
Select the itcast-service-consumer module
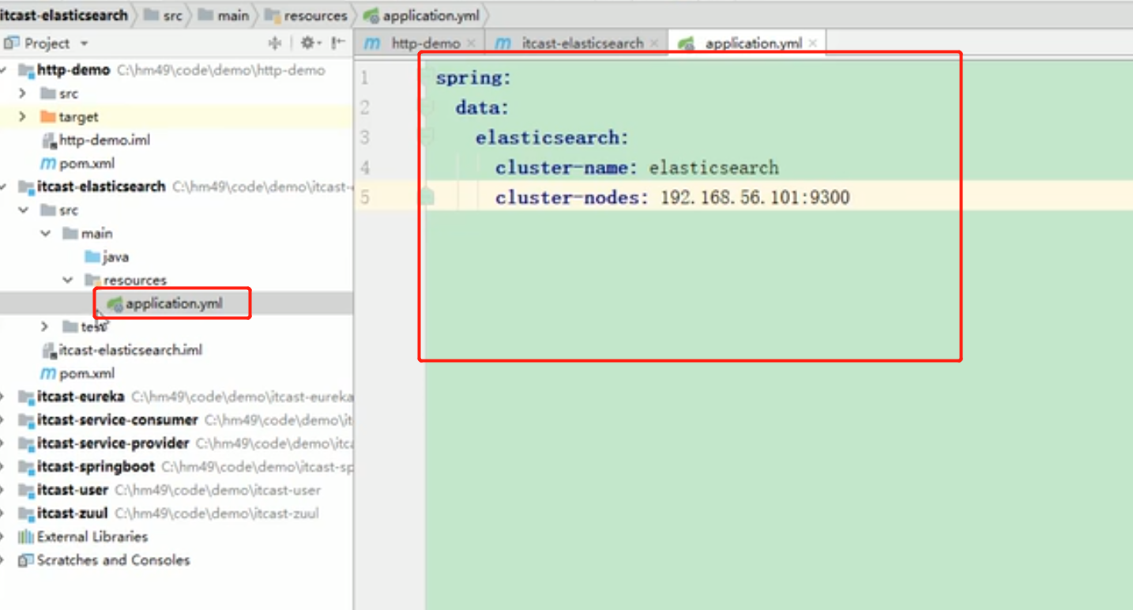117,420
